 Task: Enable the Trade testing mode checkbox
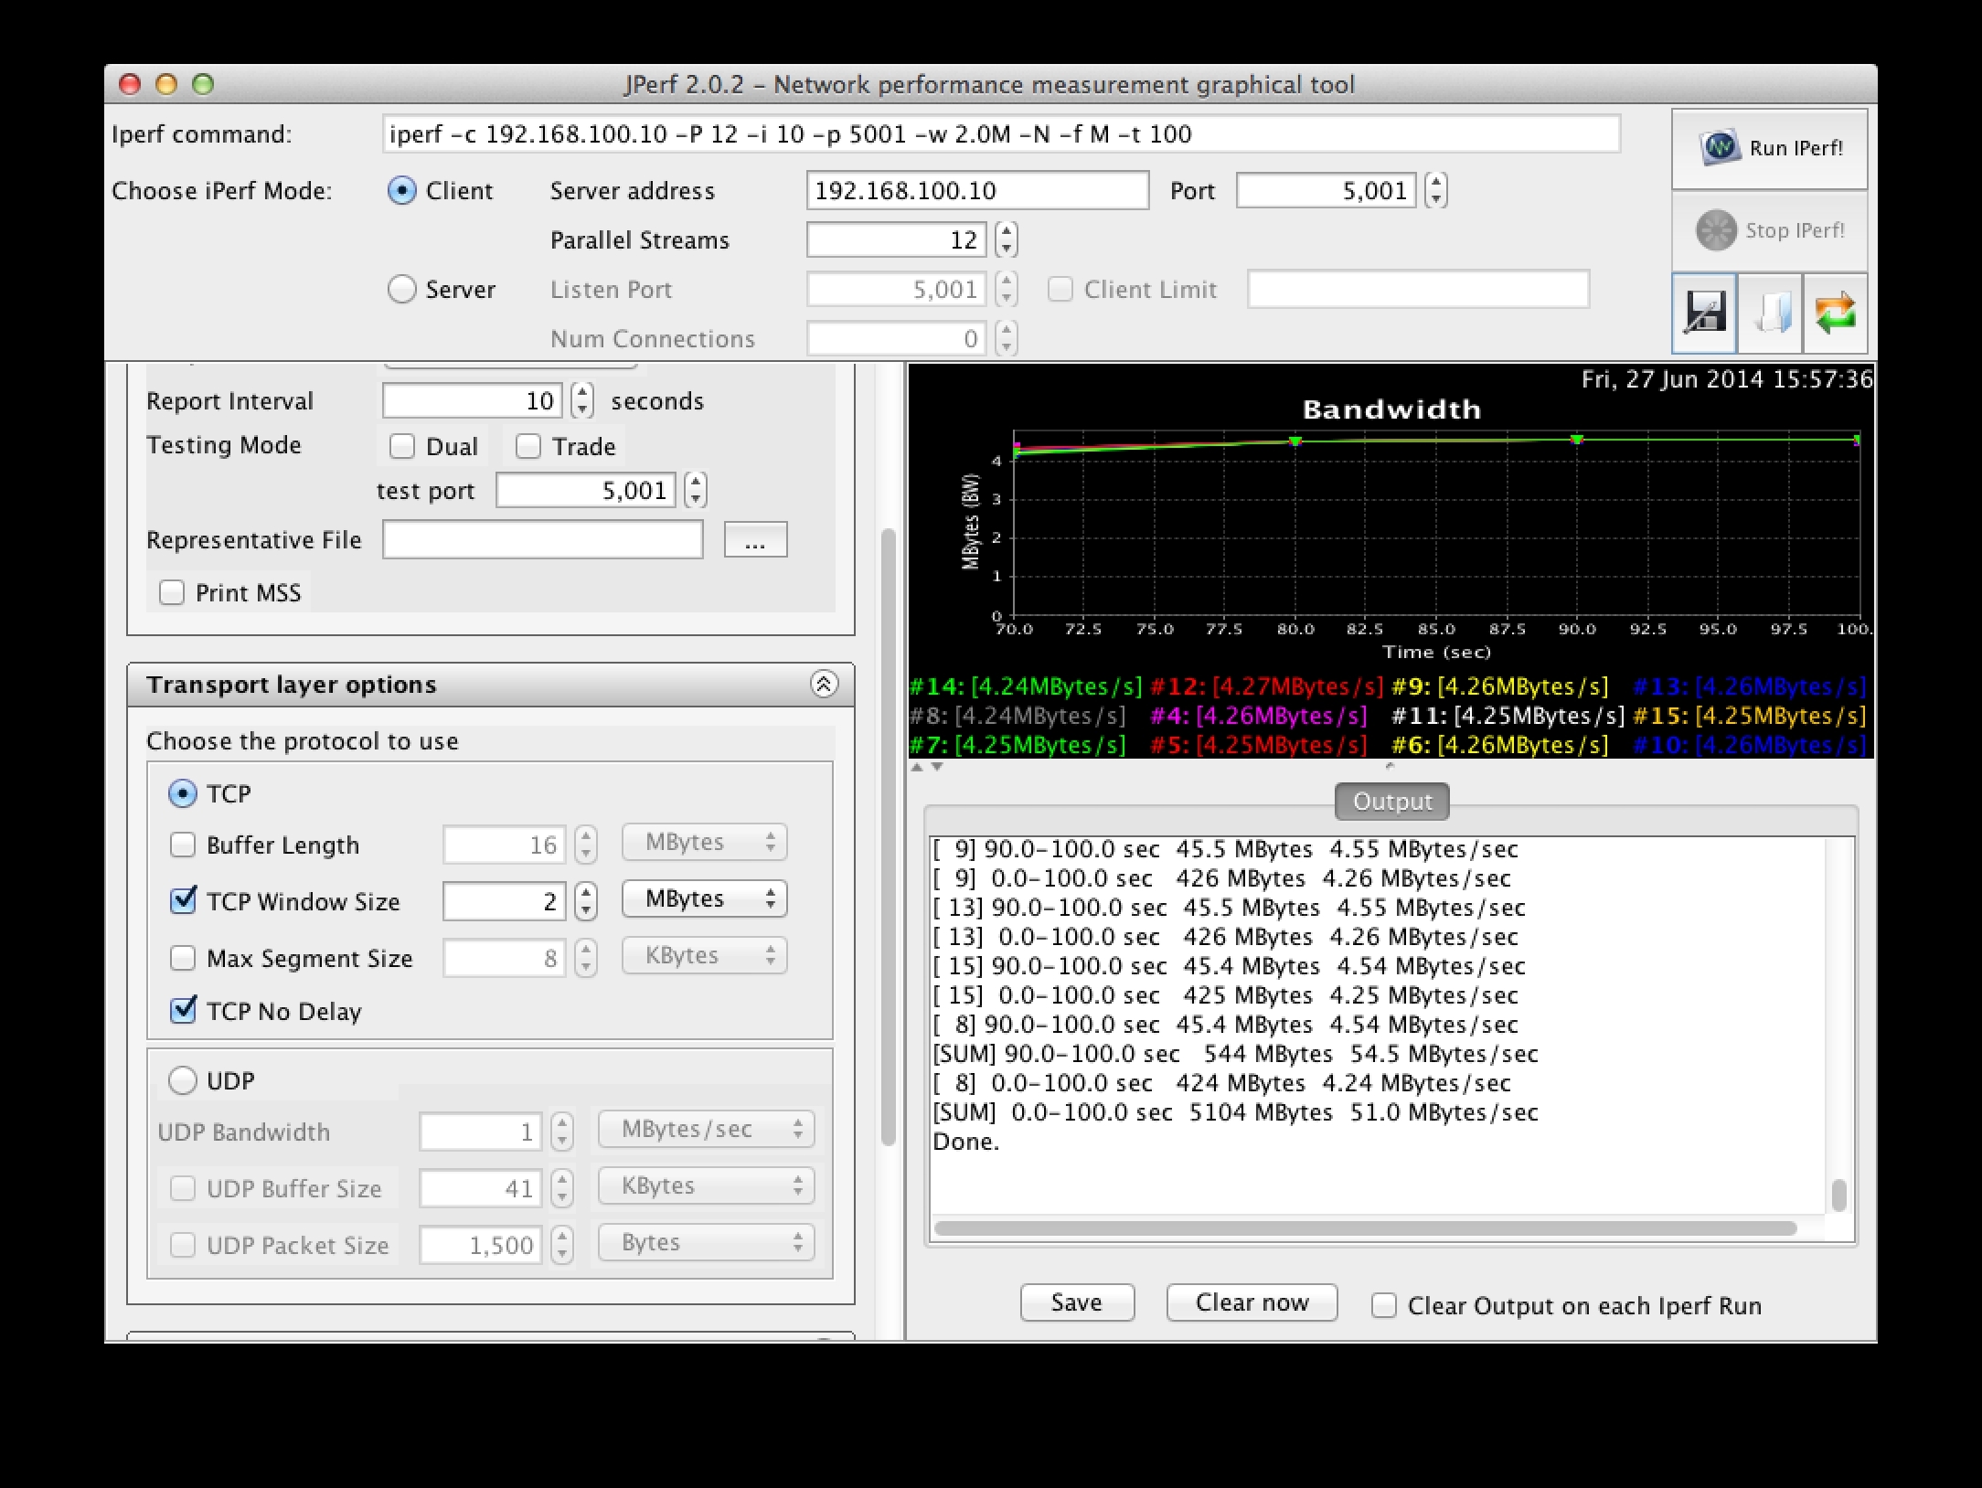pos(527,446)
